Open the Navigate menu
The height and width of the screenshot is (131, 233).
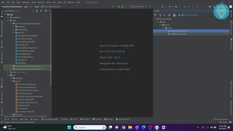(x=26, y=3)
